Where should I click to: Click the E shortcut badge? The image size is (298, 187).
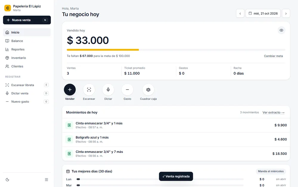pyautogui.click(x=46, y=85)
